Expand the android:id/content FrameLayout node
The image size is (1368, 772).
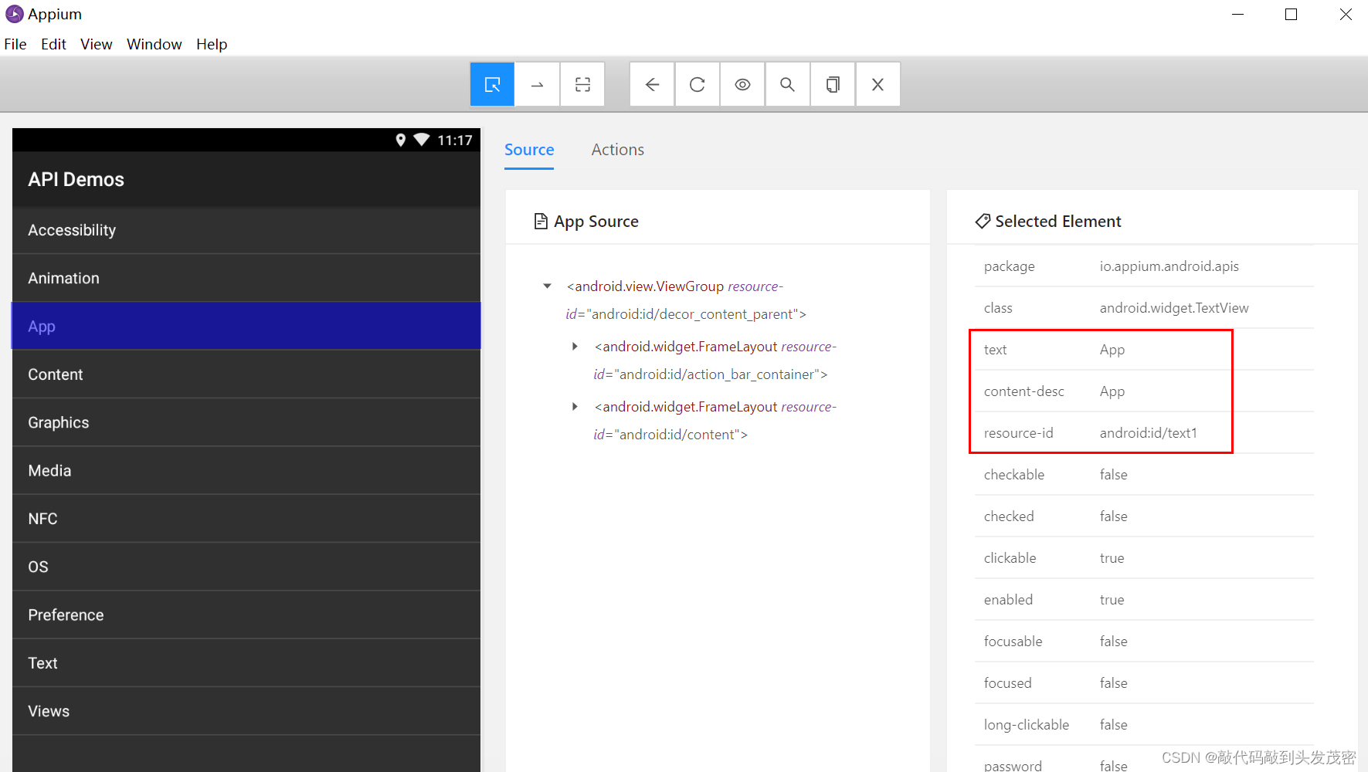click(575, 407)
